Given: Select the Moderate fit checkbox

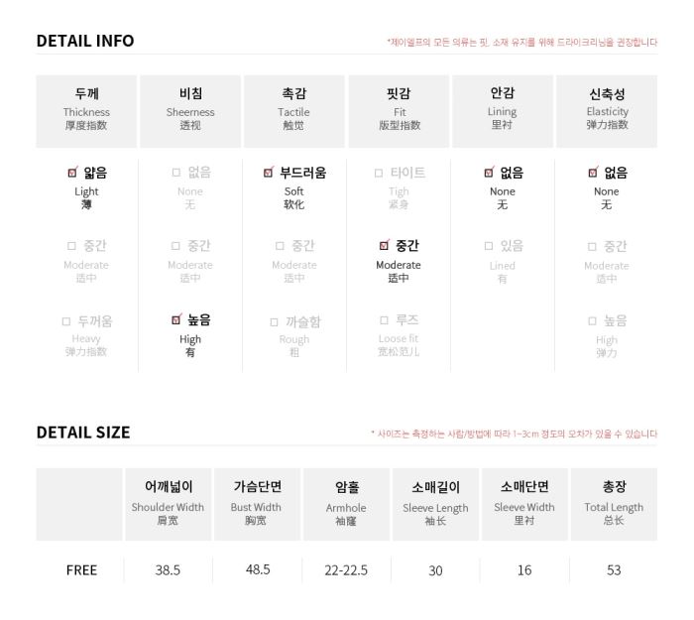Looking at the screenshot, I should (x=385, y=245).
